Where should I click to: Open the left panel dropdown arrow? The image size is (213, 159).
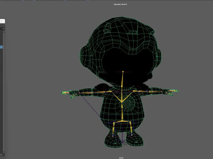coord(3,29)
